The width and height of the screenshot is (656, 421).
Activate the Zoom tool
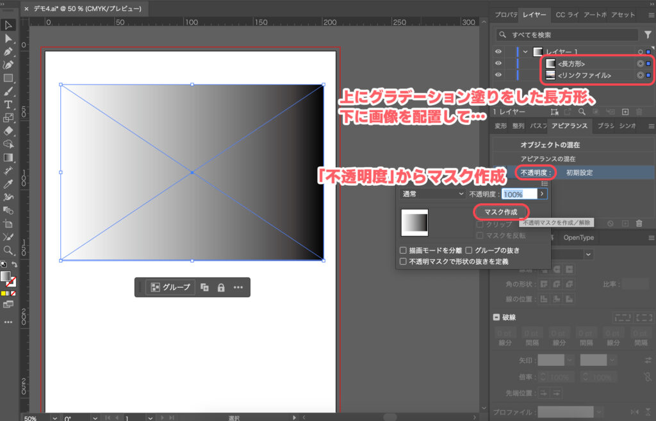[x=8, y=250]
